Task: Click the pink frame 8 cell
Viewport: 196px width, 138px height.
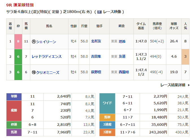Action: (18, 41)
